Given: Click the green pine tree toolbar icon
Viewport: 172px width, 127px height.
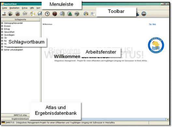Looking at the screenshot, I should click(x=70, y=14).
